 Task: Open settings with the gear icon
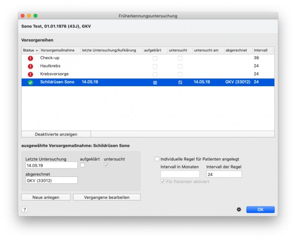(x=239, y=209)
